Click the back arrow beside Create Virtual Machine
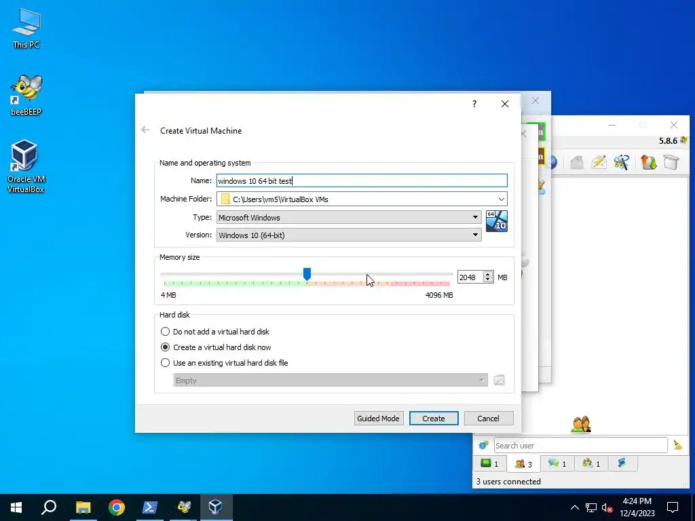695x521 pixels. pyautogui.click(x=145, y=130)
